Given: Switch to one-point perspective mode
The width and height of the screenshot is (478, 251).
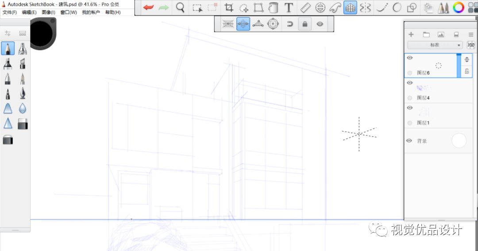Looking at the screenshot, I should (x=228, y=24).
